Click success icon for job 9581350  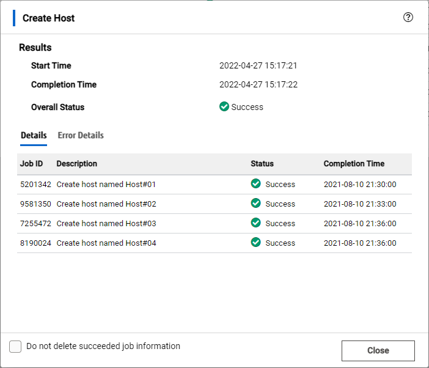point(256,204)
